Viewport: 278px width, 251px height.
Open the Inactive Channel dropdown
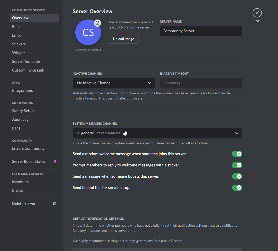114,83
